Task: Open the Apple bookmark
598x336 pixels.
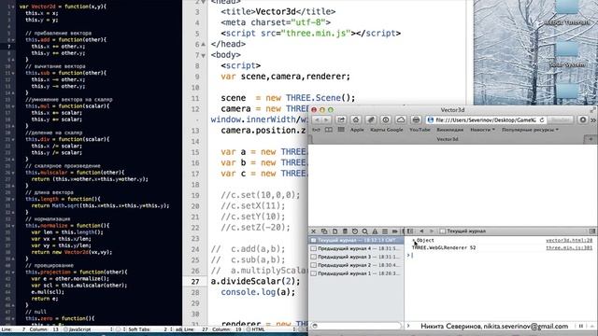Action: tap(357, 130)
